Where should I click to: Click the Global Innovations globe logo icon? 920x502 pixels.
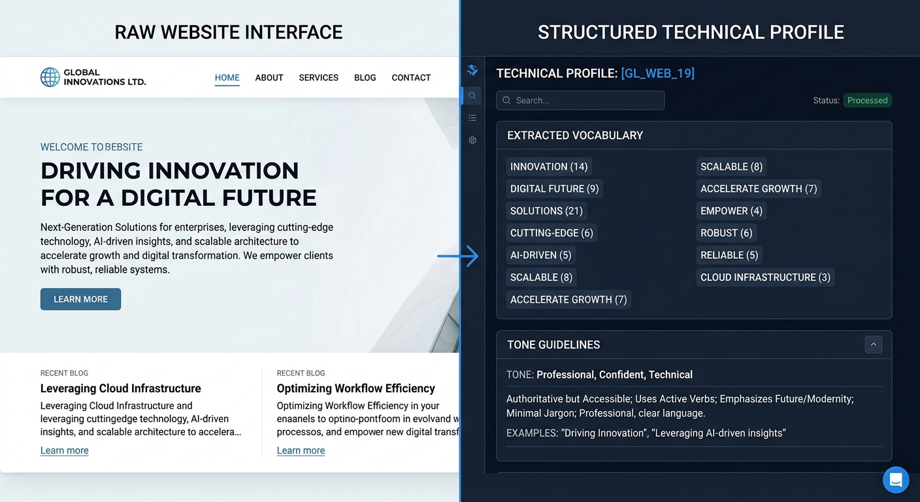click(x=50, y=77)
